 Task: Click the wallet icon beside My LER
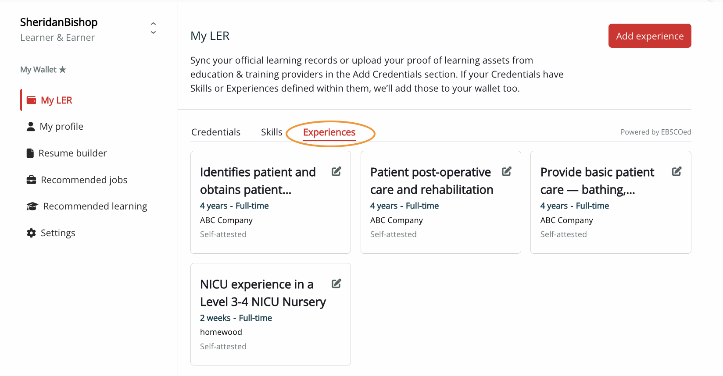click(32, 100)
